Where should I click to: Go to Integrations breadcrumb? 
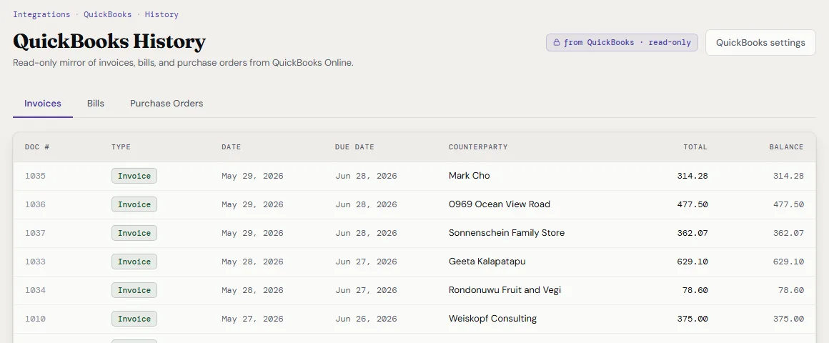coord(41,14)
